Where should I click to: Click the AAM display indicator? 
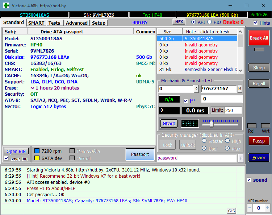pos(190,124)
